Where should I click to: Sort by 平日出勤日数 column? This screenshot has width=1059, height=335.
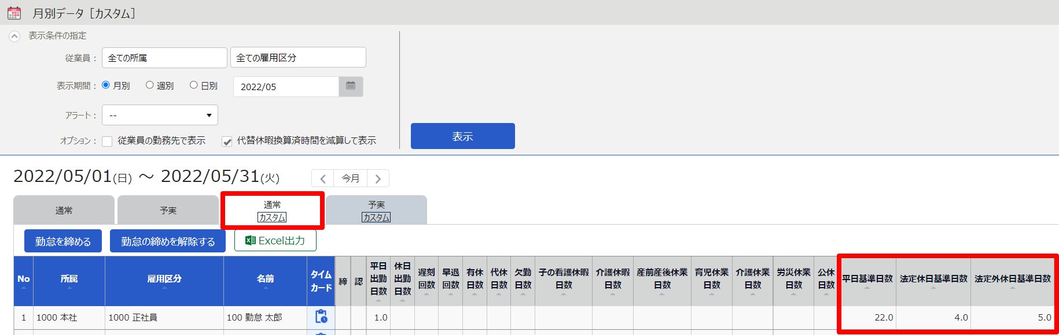pos(378,281)
